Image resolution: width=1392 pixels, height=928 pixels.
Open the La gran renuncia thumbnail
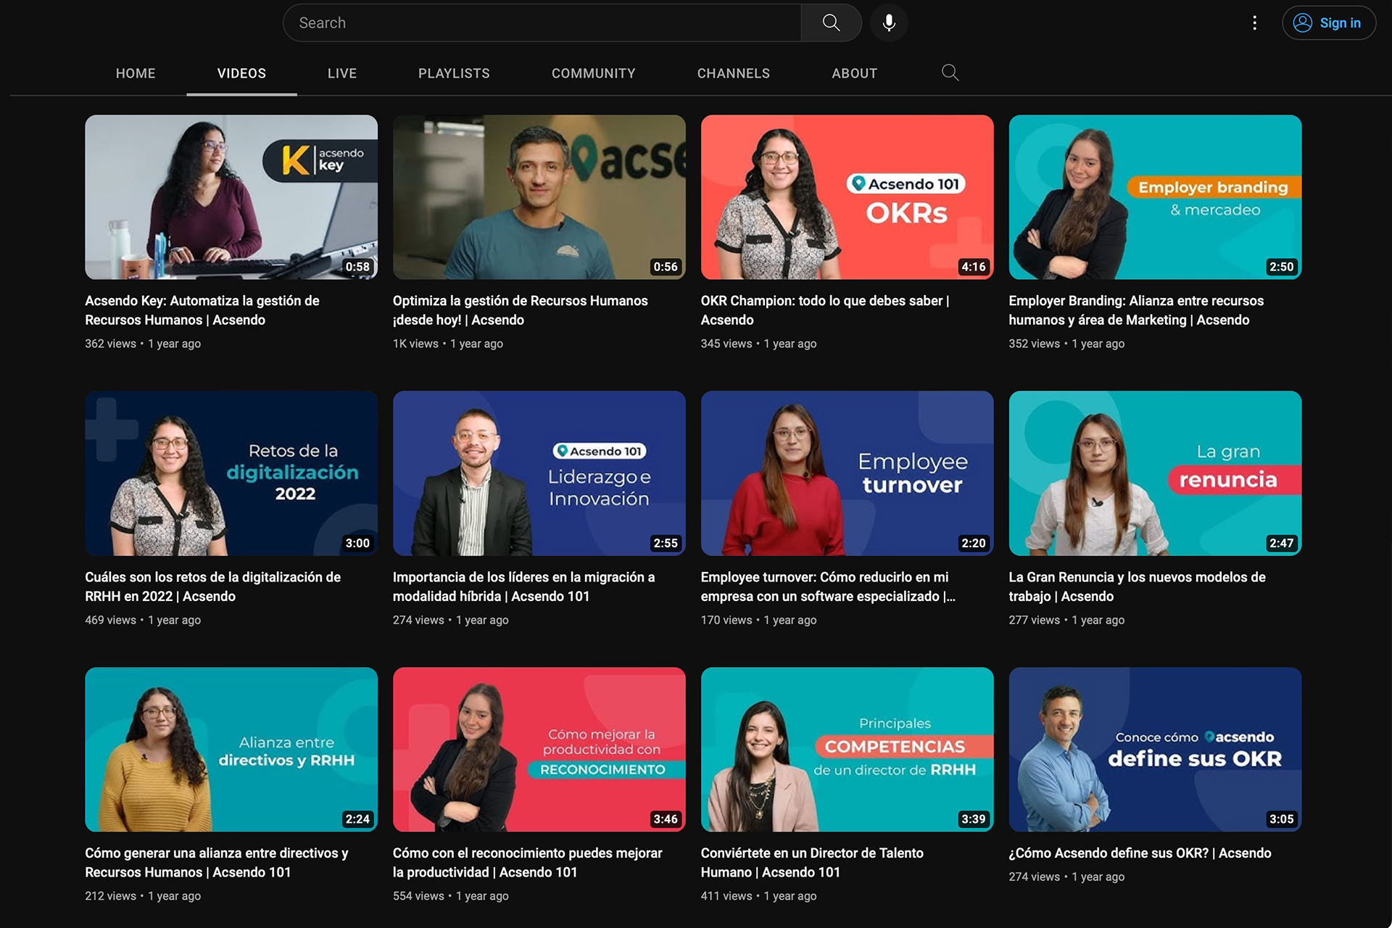pyautogui.click(x=1154, y=473)
